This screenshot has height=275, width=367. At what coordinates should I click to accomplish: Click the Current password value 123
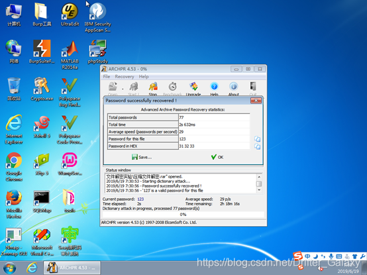click(140, 199)
